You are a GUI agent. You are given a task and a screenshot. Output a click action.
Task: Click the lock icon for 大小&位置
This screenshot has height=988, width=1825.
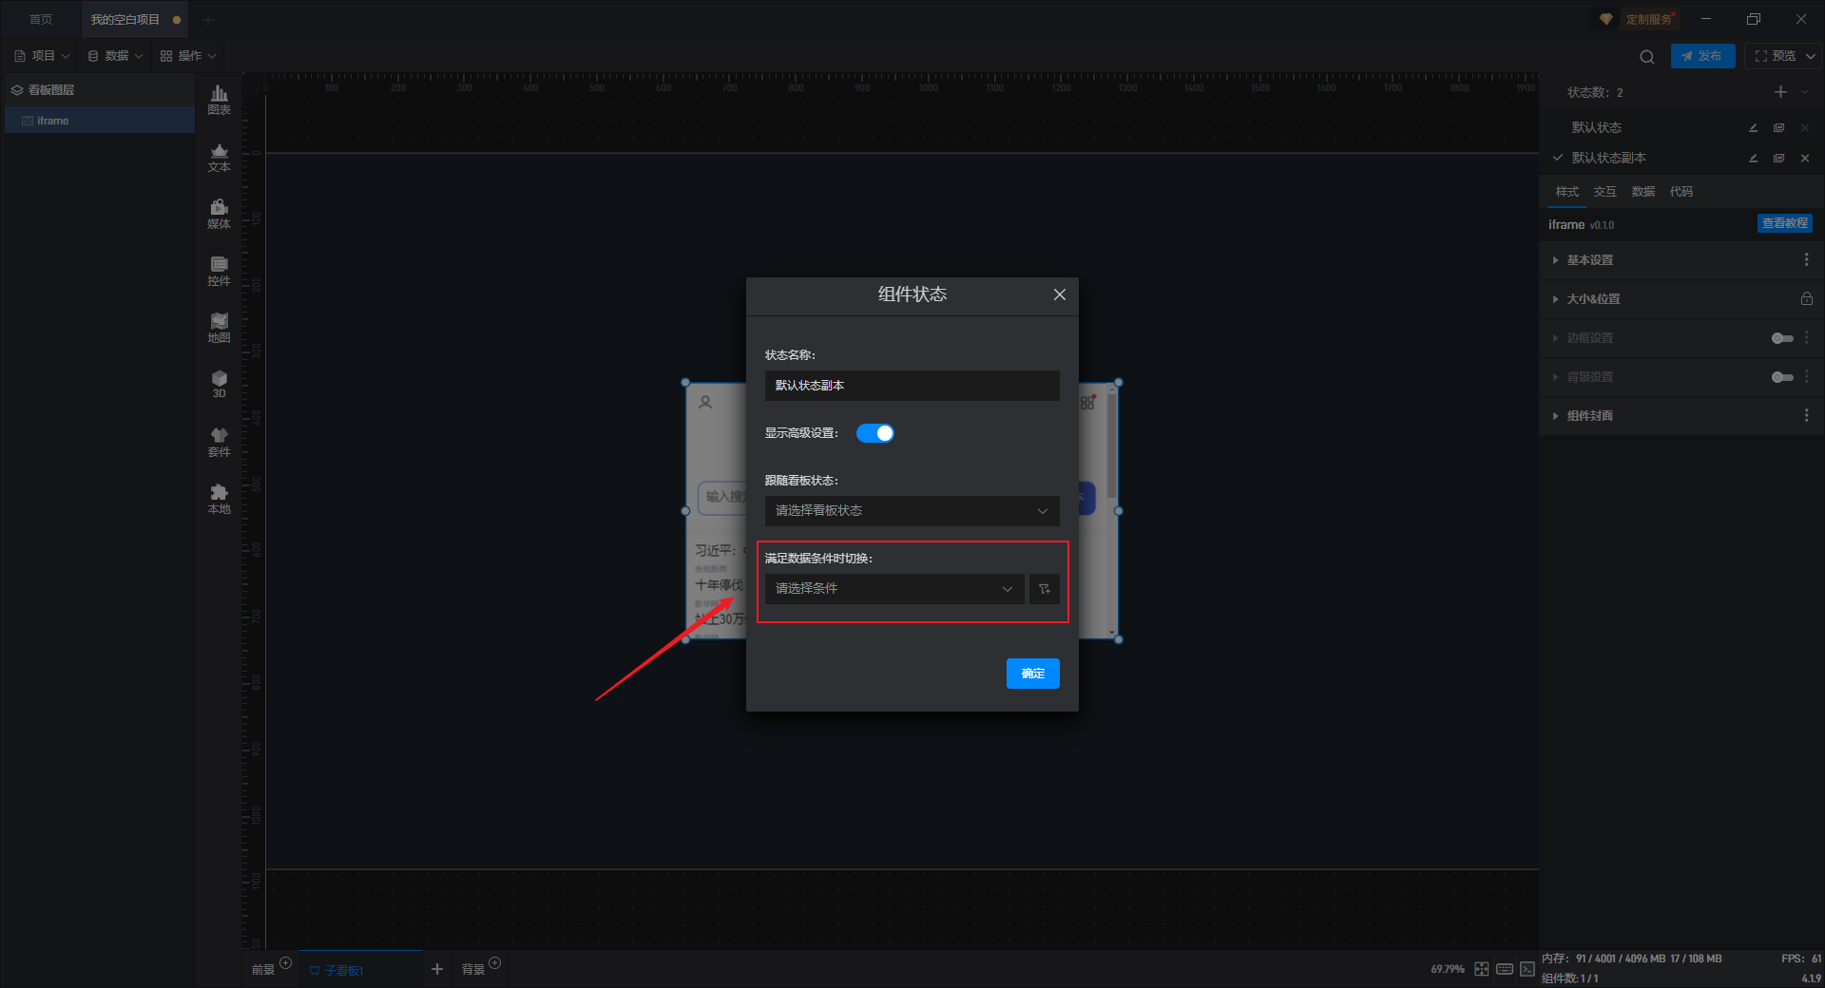pyautogui.click(x=1806, y=298)
